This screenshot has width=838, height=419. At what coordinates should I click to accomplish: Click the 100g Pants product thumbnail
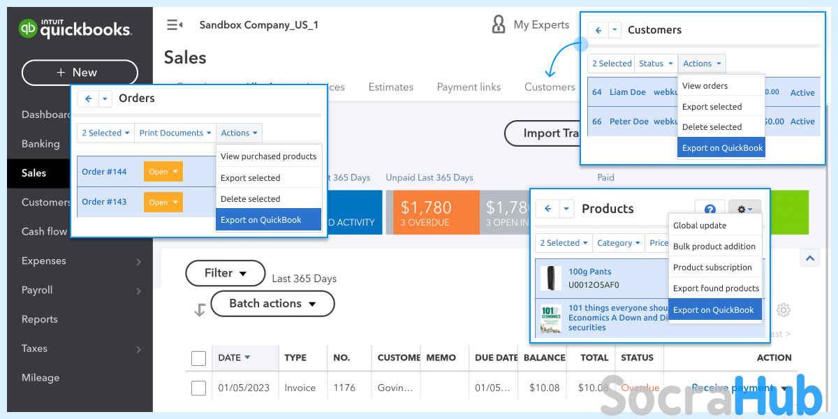point(551,278)
